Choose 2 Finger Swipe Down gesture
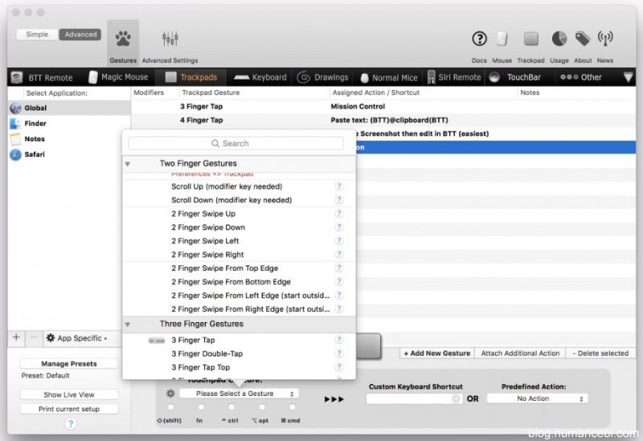This screenshot has width=643, height=441. tap(239, 227)
